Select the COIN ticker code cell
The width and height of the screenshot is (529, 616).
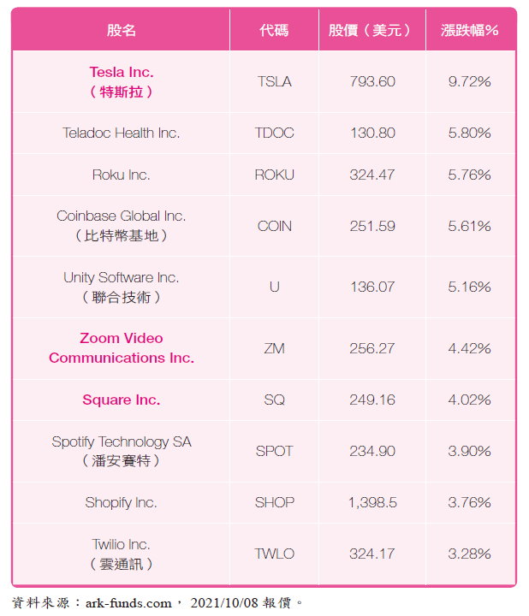pyautogui.click(x=274, y=226)
